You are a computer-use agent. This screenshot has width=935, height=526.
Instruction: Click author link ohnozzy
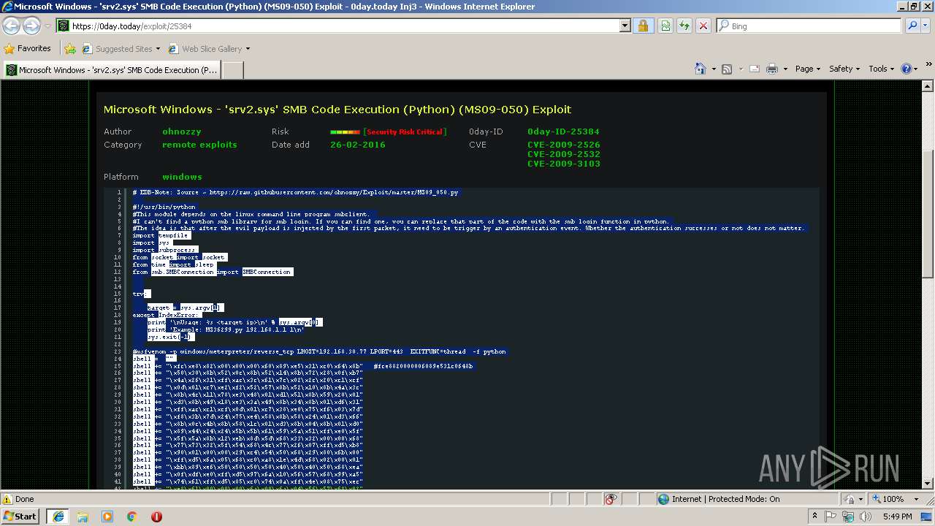click(x=182, y=131)
